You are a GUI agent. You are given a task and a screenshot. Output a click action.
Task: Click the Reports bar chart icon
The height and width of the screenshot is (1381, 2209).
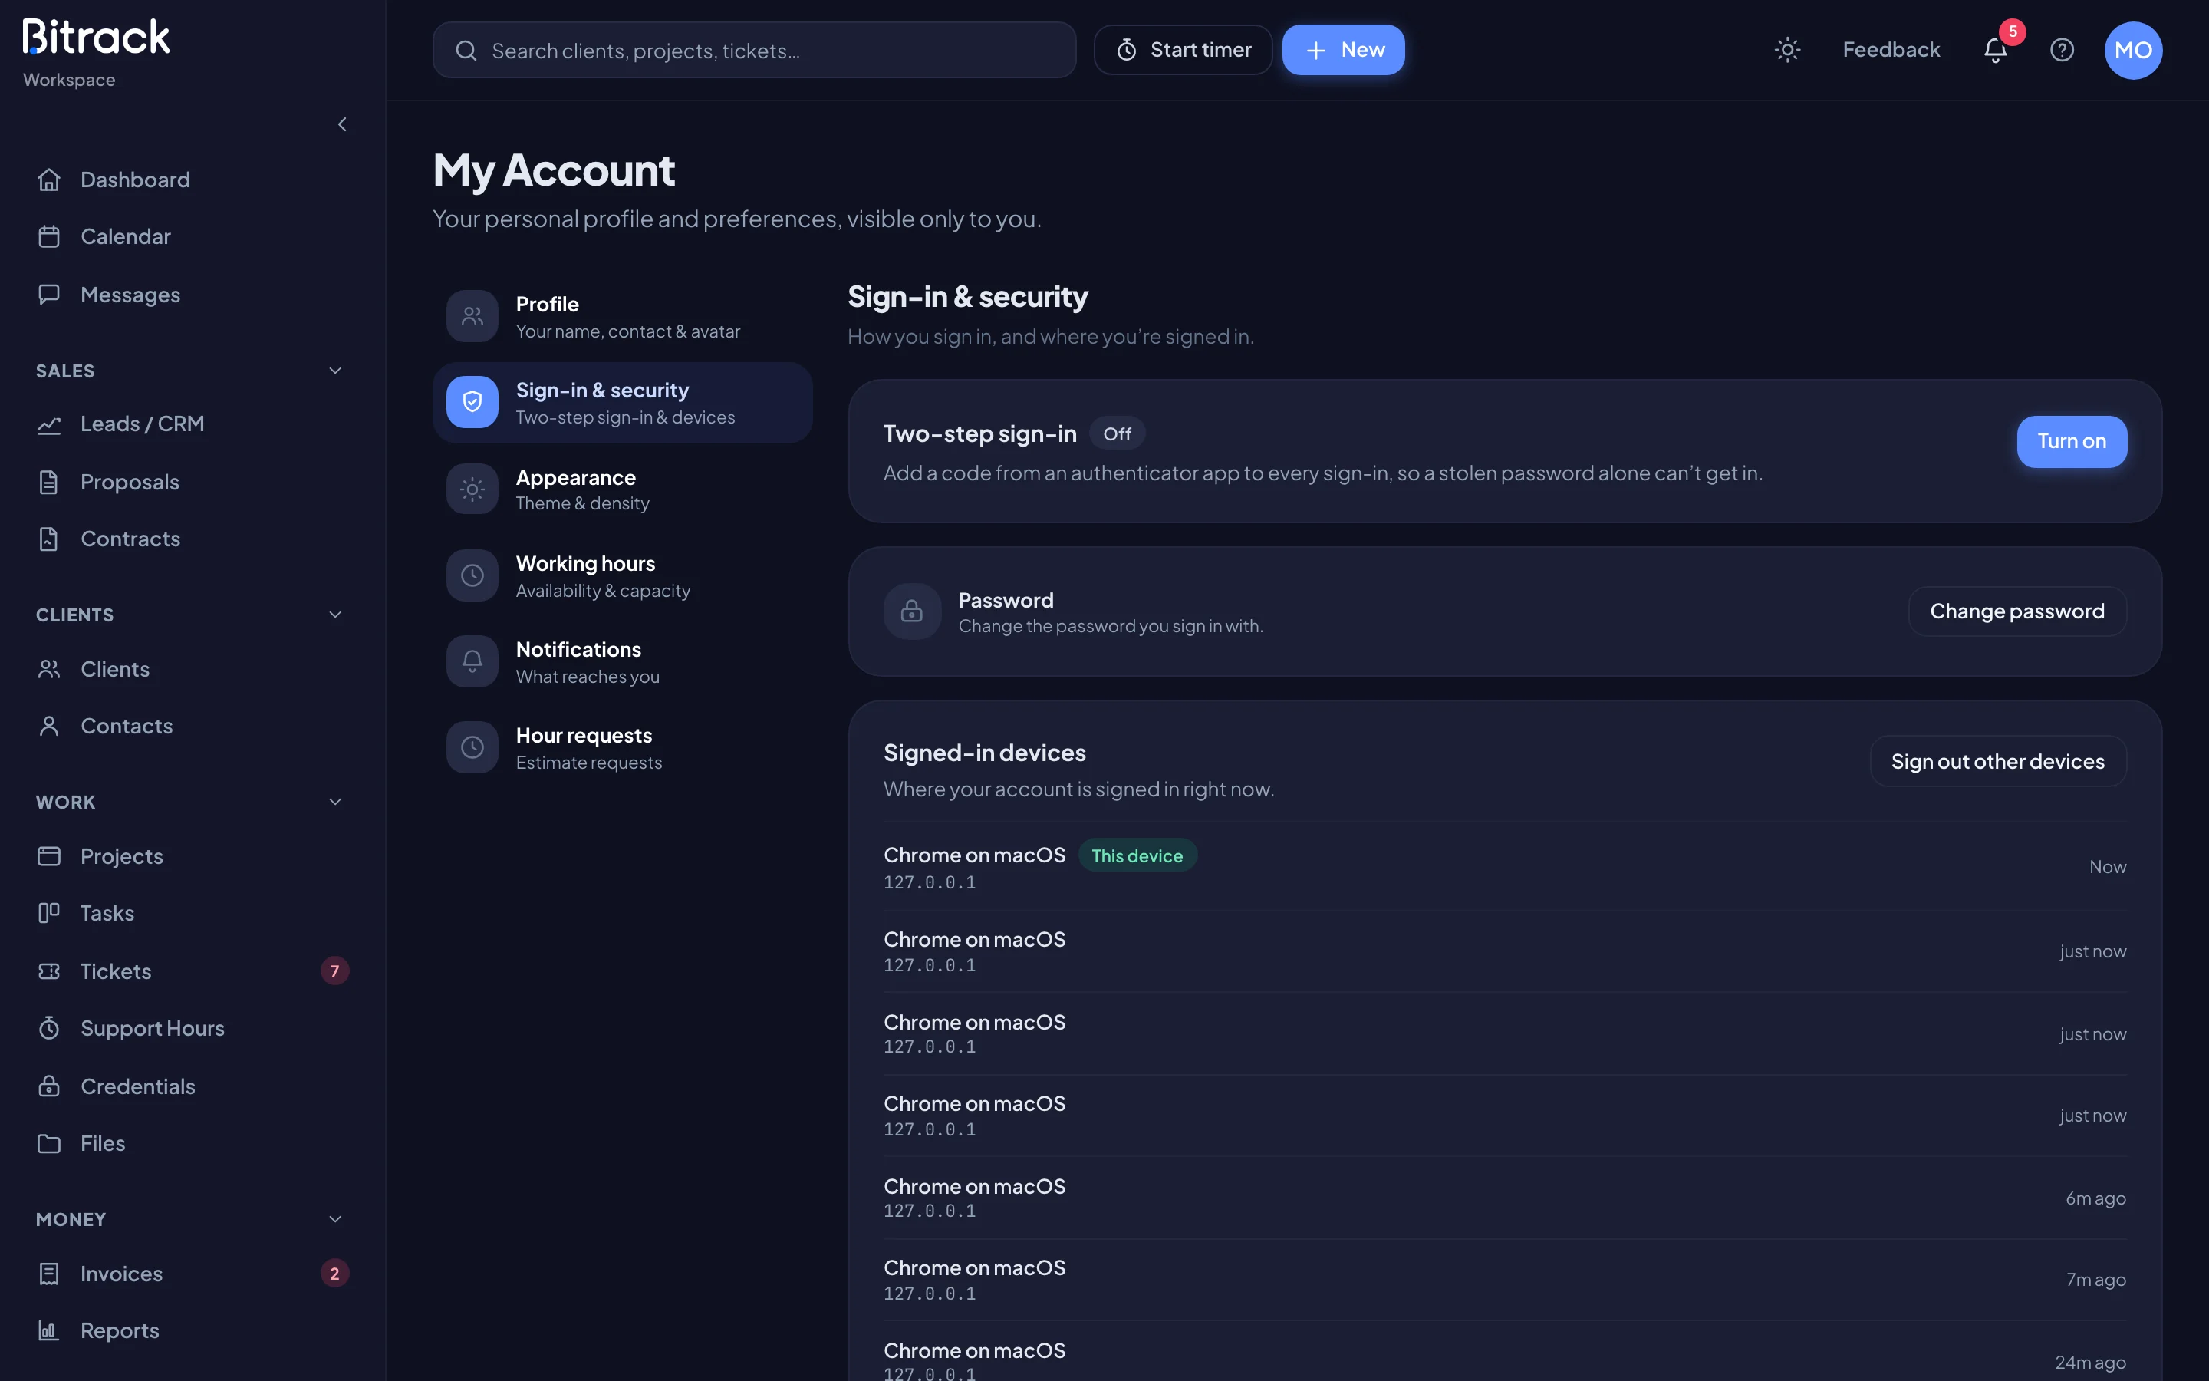(x=49, y=1331)
